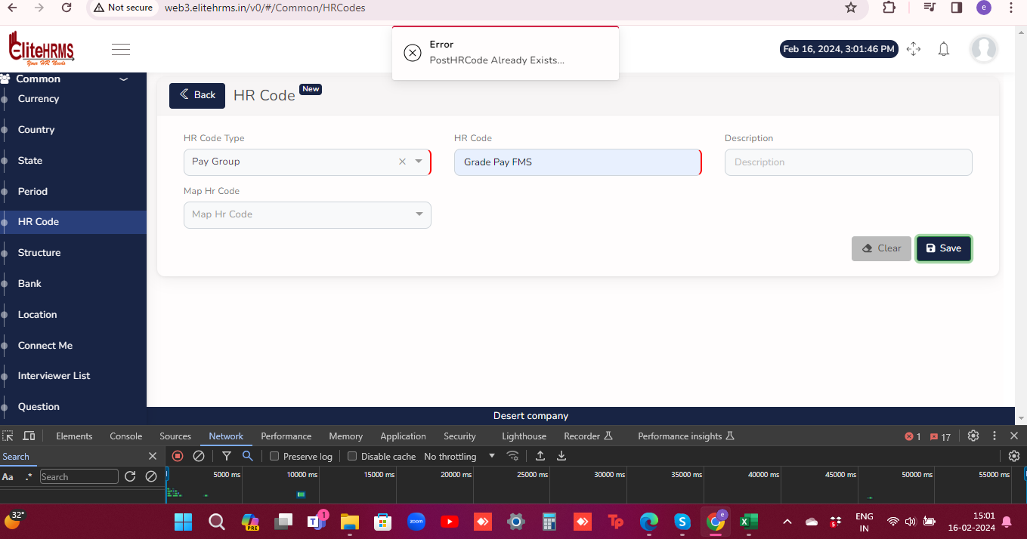The height and width of the screenshot is (539, 1027).
Task: Click the Save button
Action: [x=943, y=248]
